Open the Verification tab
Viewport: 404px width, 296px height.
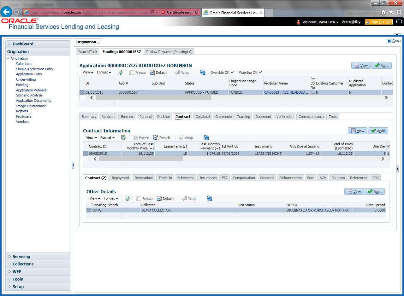click(x=285, y=117)
